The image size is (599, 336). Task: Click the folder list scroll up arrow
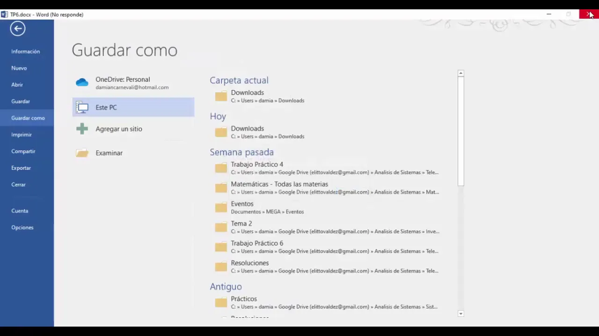461,73
